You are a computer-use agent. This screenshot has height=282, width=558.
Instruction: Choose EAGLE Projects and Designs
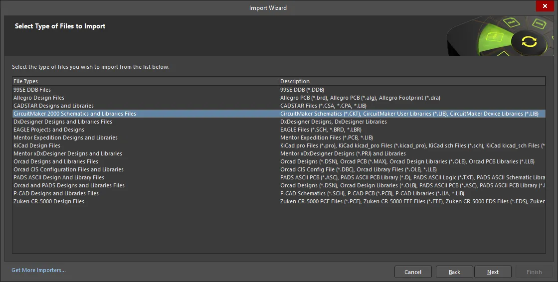(x=279, y=130)
